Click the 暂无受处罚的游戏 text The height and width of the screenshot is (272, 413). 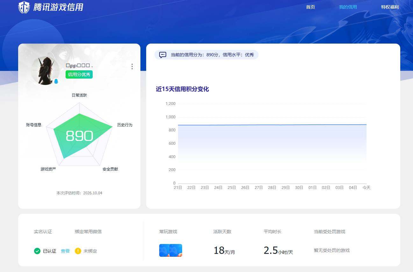pyautogui.click(x=332, y=250)
